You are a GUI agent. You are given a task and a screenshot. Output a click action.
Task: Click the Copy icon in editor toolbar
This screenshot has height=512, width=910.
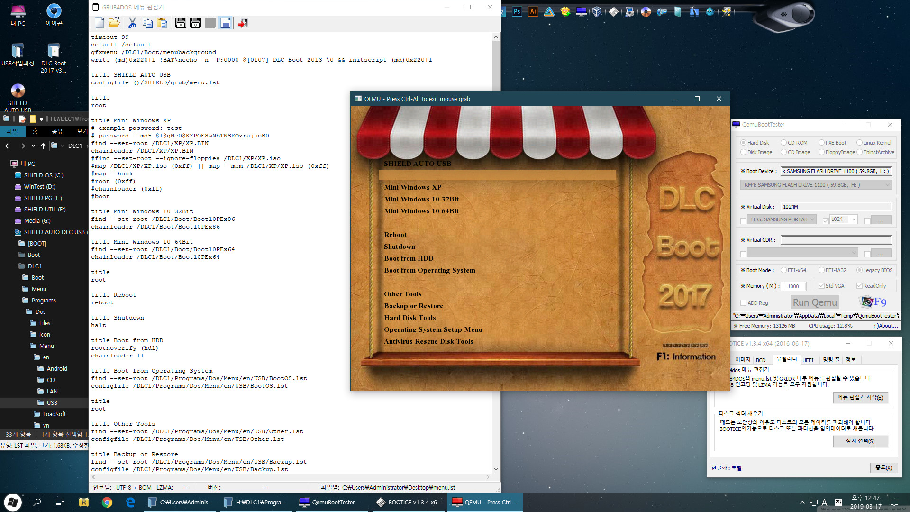pyautogui.click(x=147, y=23)
